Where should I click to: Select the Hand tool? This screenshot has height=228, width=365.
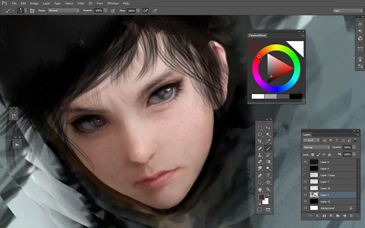pyautogui.click(x=260, y=189)
